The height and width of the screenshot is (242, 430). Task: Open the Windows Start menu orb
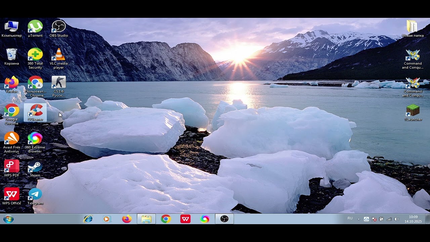(x=8, y=219)
